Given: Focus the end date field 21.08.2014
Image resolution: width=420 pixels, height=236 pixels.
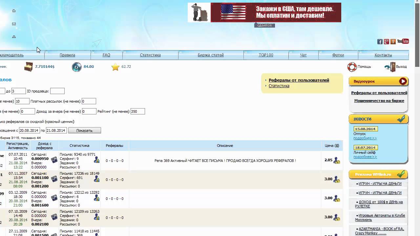Looking at the screenshot, I should pyautogui.click(x=56, y=130).
